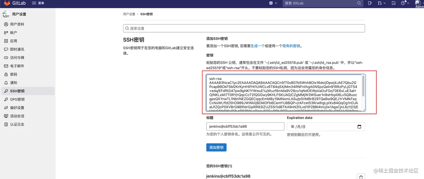Click the key textarea resize handle
The image size is (424, 179).
(364, 110)
